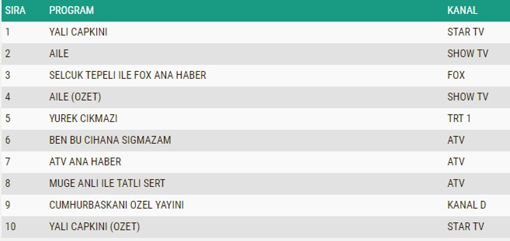The image size is (510, 241).
Task: Select the AILE (OZET) program entry
Action: point(75,97)
